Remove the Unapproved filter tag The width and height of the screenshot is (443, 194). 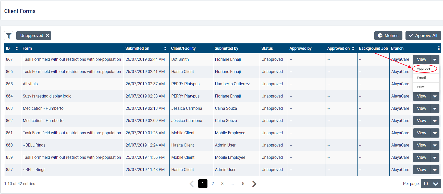(x=47, y=35)
